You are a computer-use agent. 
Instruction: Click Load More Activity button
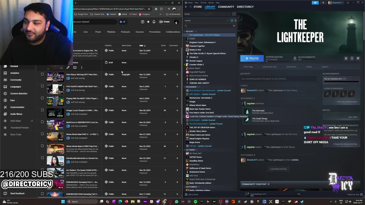click(278, 169)
